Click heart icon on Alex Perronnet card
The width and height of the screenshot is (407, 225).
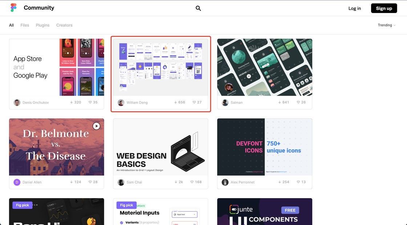(x=298, y=182)
